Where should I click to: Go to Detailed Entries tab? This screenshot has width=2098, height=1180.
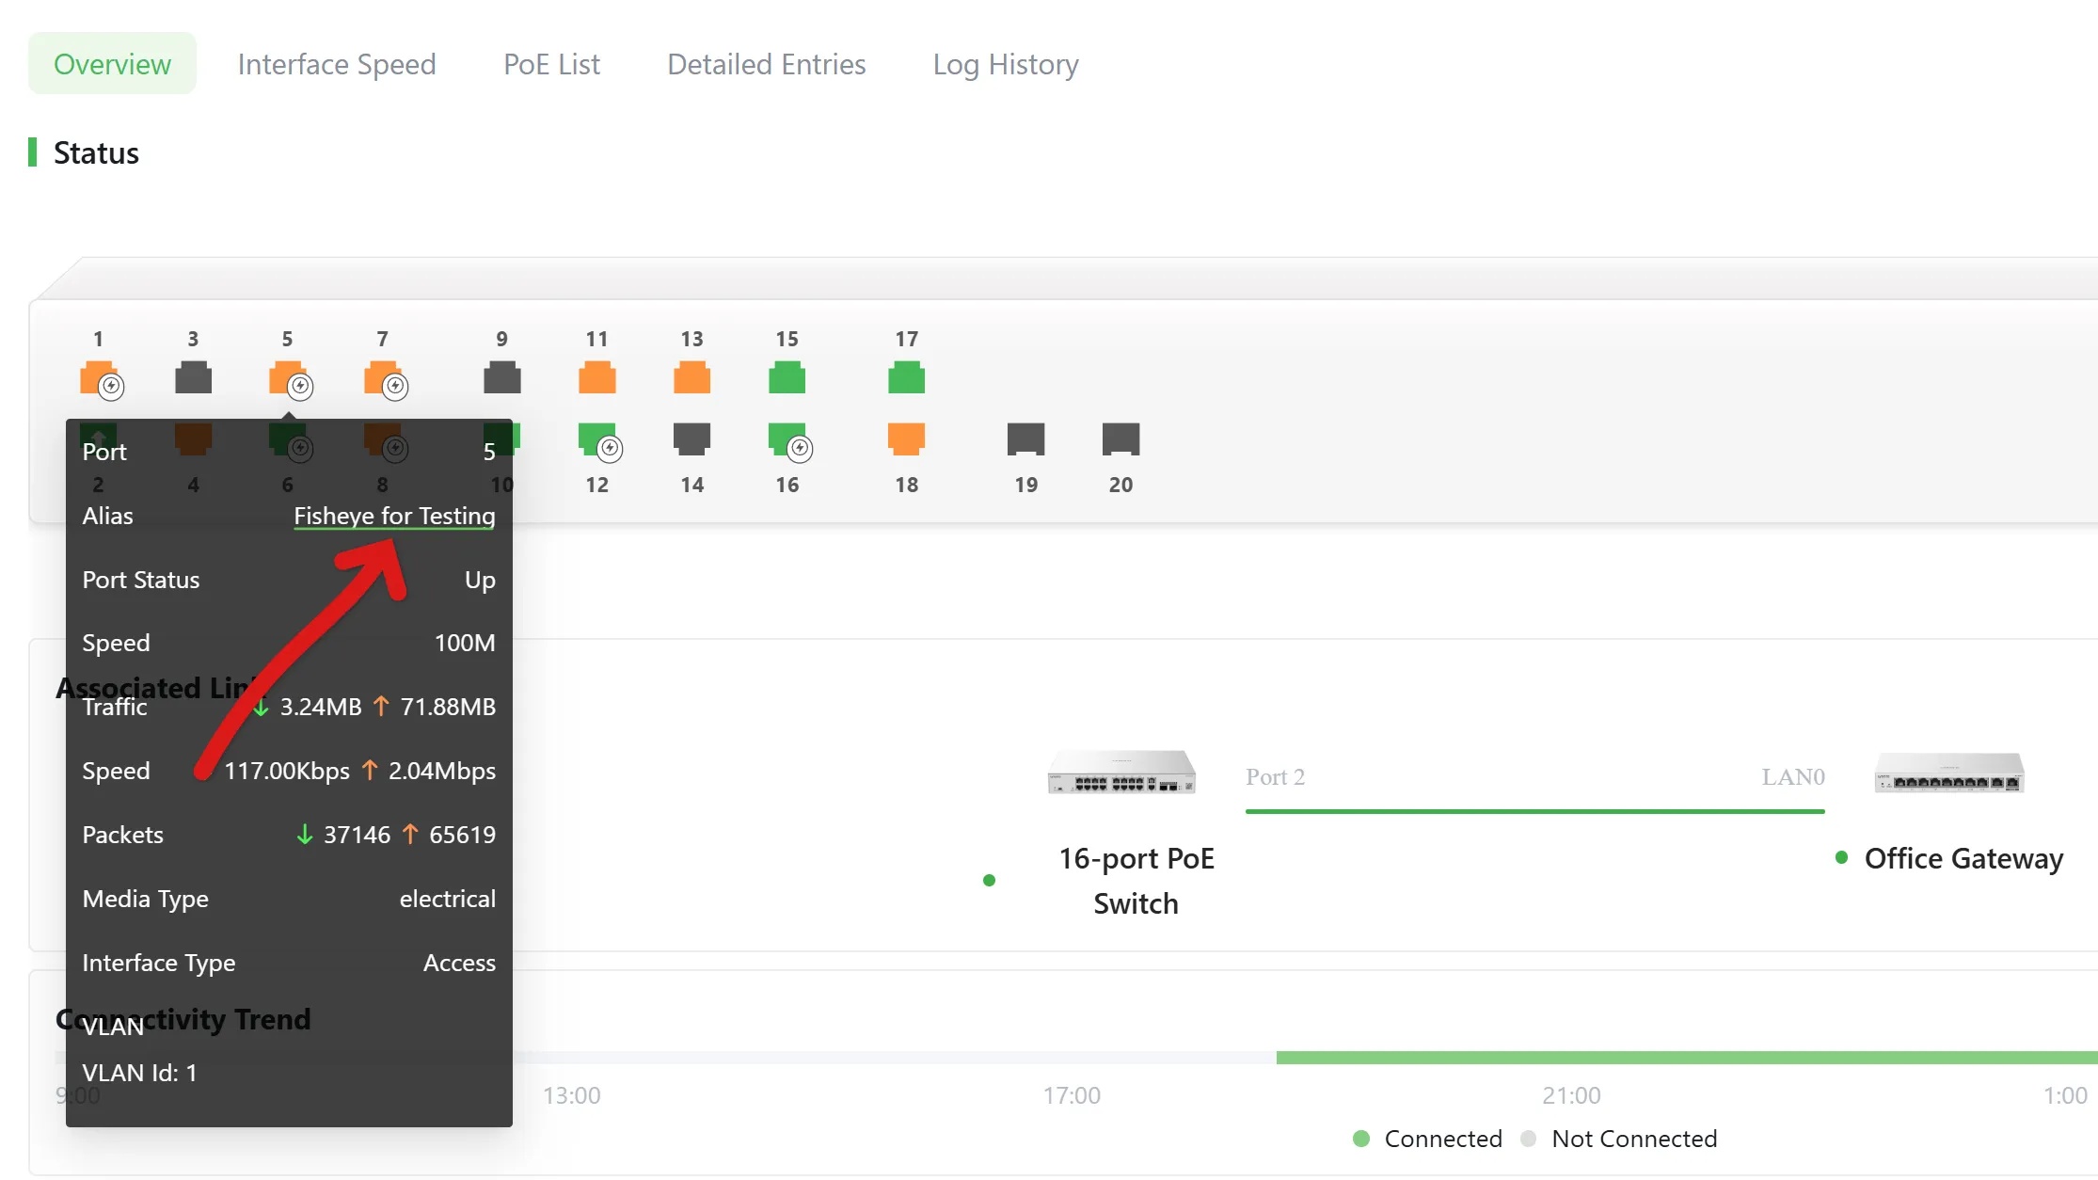(767, 64)
